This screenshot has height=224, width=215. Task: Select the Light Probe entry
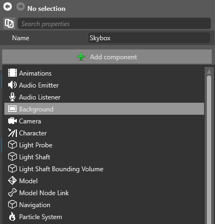tap(104, 145)
